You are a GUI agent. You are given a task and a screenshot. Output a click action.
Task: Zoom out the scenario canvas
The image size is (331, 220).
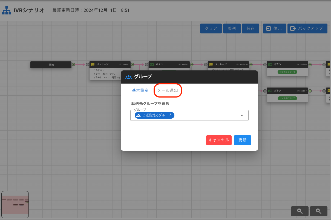(300, 211)
